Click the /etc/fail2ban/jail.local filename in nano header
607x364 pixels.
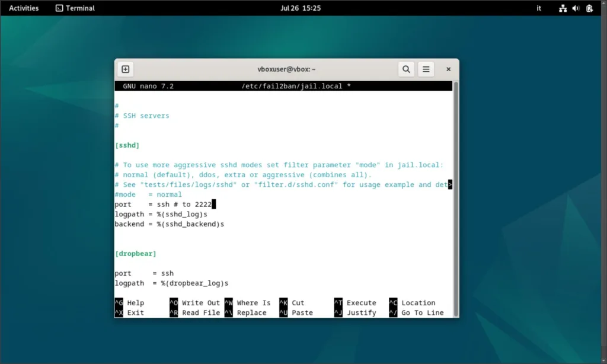click(x=292, y=86)
